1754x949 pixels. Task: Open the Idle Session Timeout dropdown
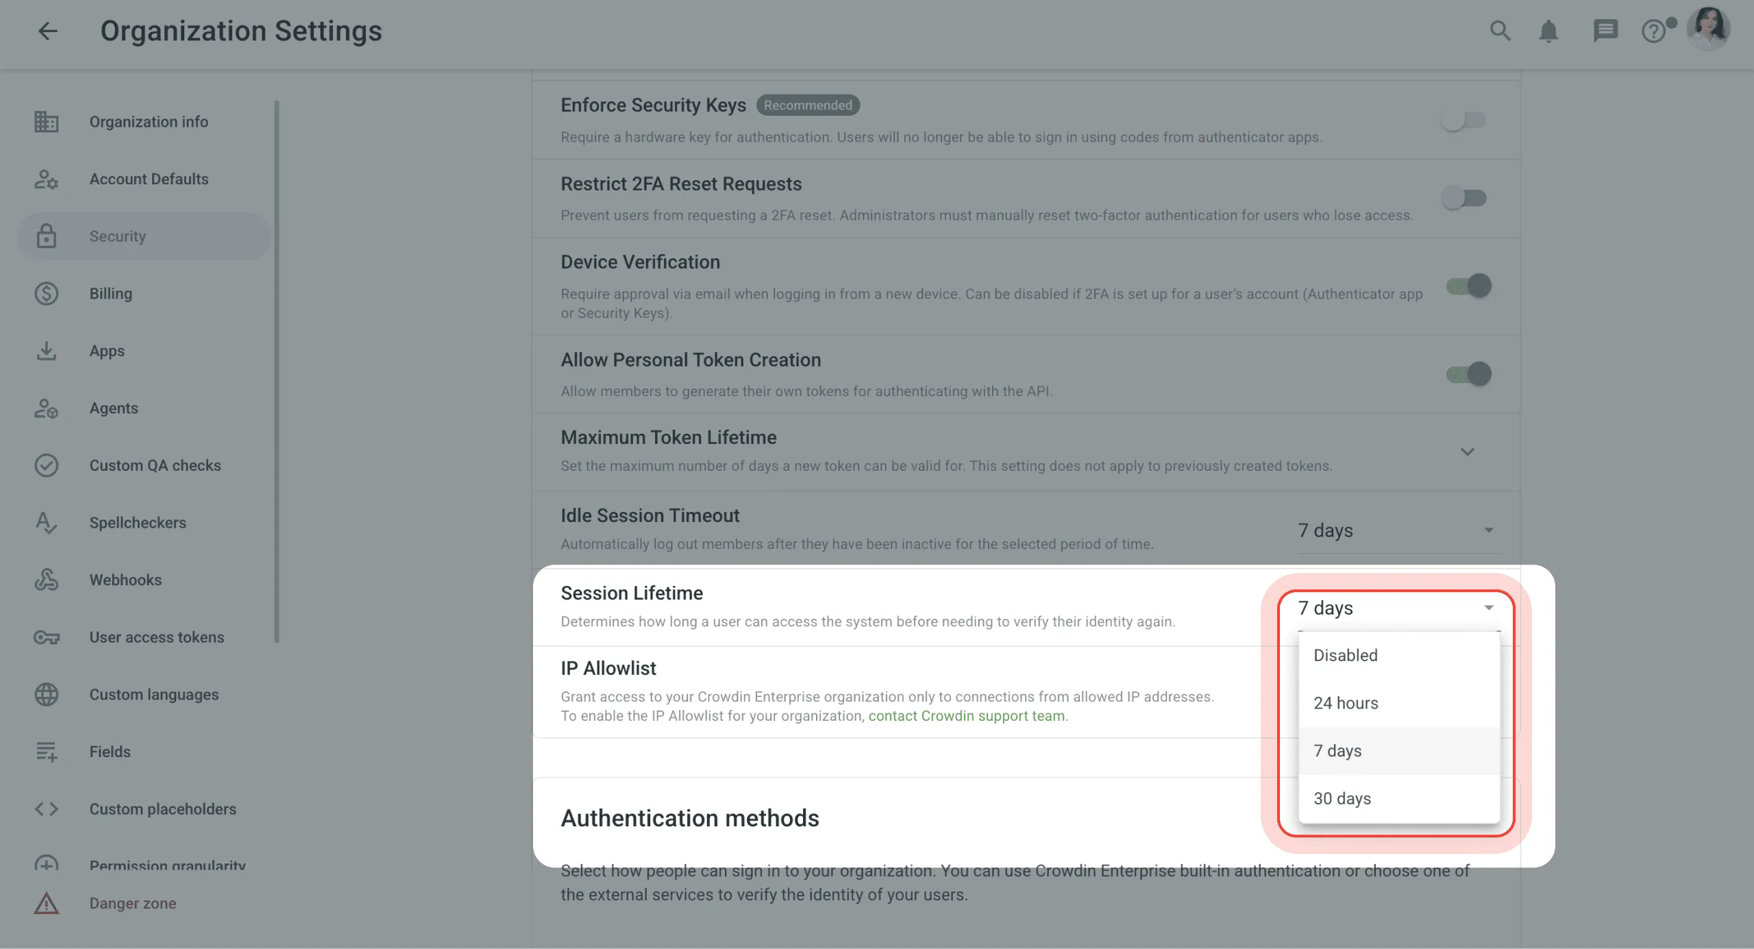click(1395, 530)
